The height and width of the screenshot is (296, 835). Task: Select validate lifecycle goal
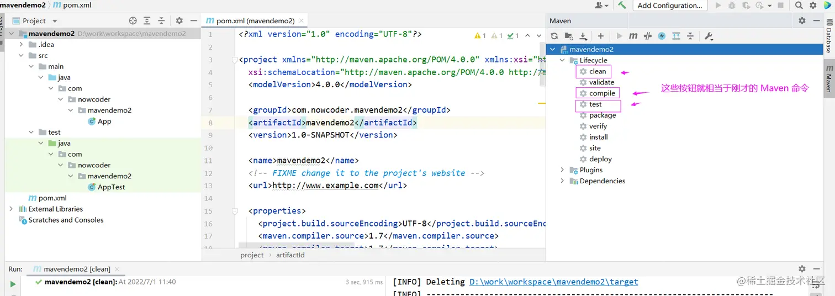click(596, 82)
